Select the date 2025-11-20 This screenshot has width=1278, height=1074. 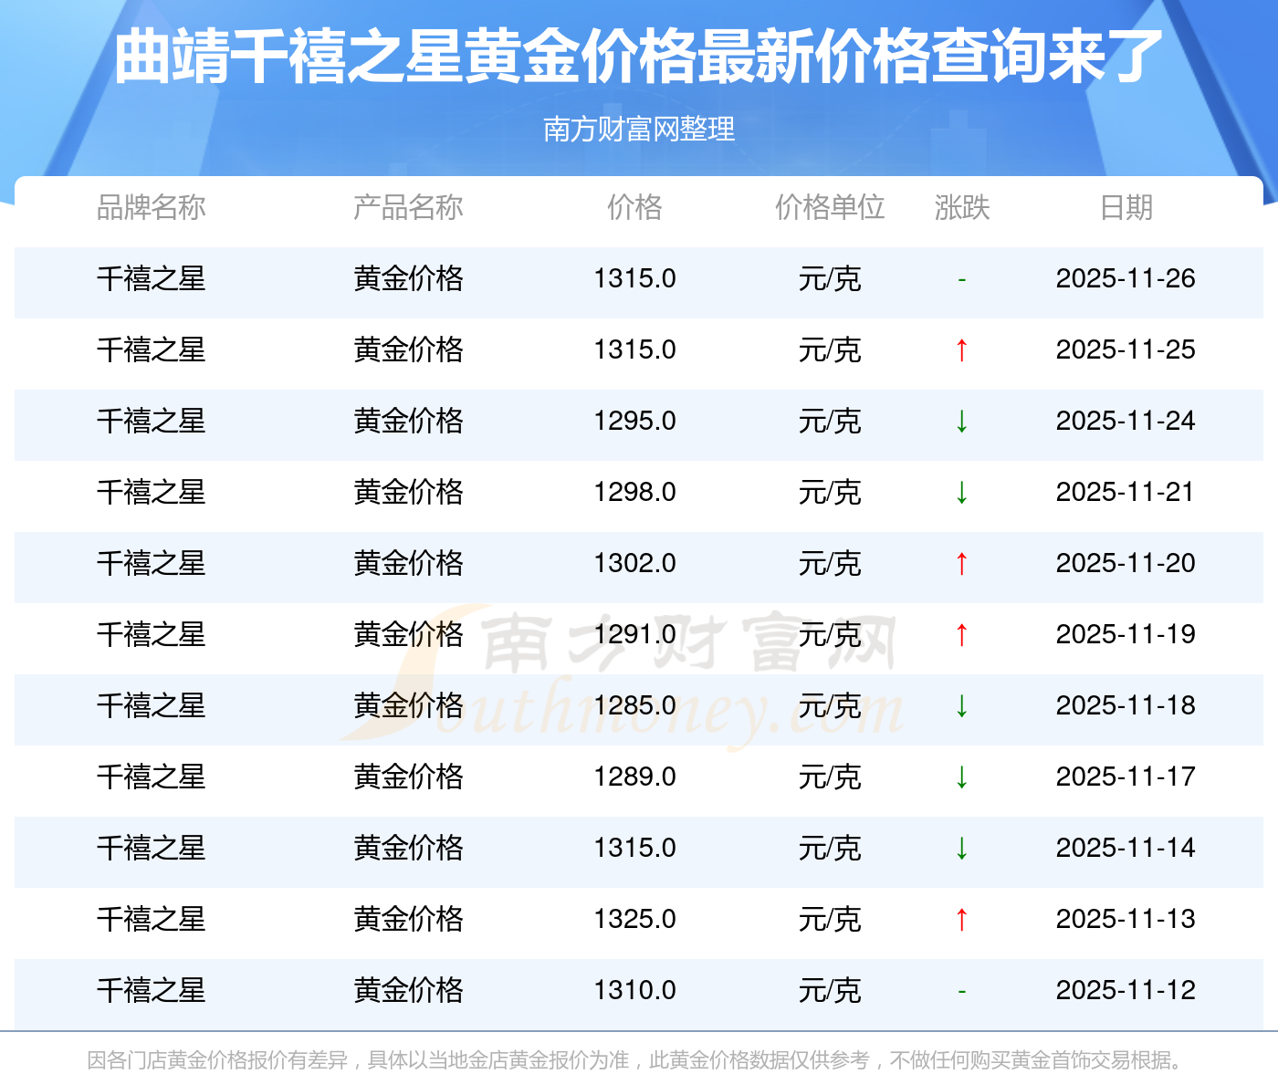[1126, 563]
